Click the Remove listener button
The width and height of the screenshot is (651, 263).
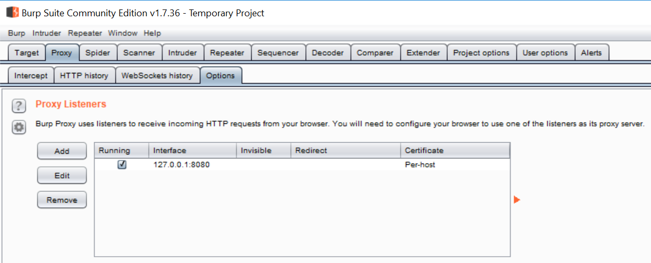(x=62, y=200)
